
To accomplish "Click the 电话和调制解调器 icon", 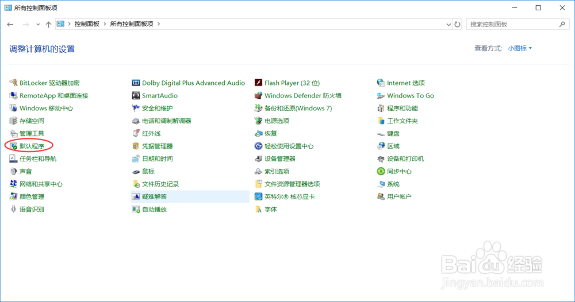I will pos(136,121).
